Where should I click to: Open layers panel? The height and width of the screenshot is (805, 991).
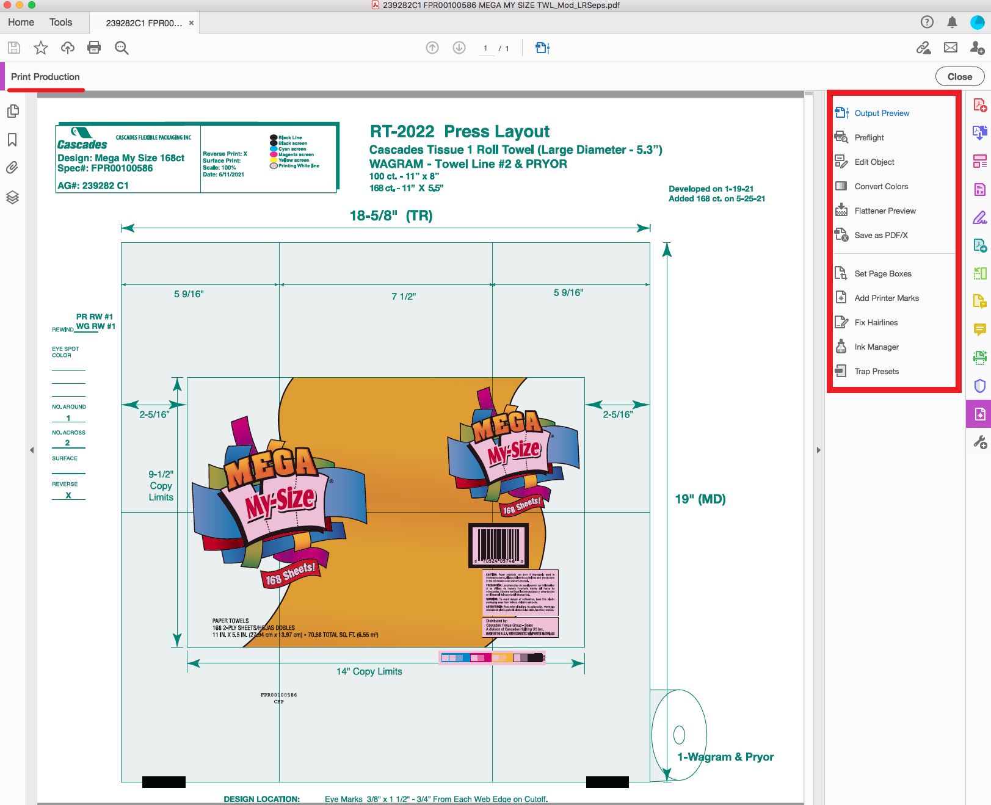(12, 197)
